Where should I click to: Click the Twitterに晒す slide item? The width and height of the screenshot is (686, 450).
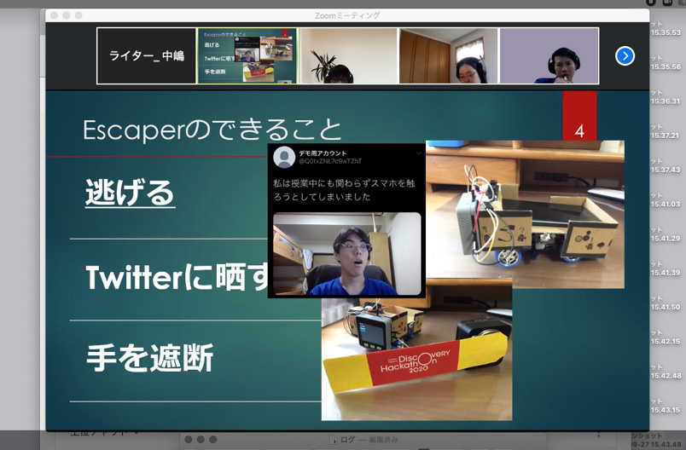click(x=176, y=279)
